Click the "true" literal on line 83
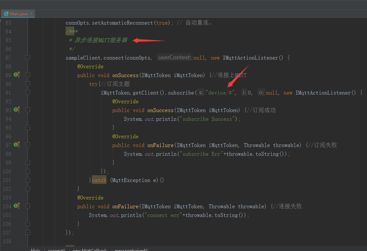Screen dimensions: 367x251 coord(162,23)
